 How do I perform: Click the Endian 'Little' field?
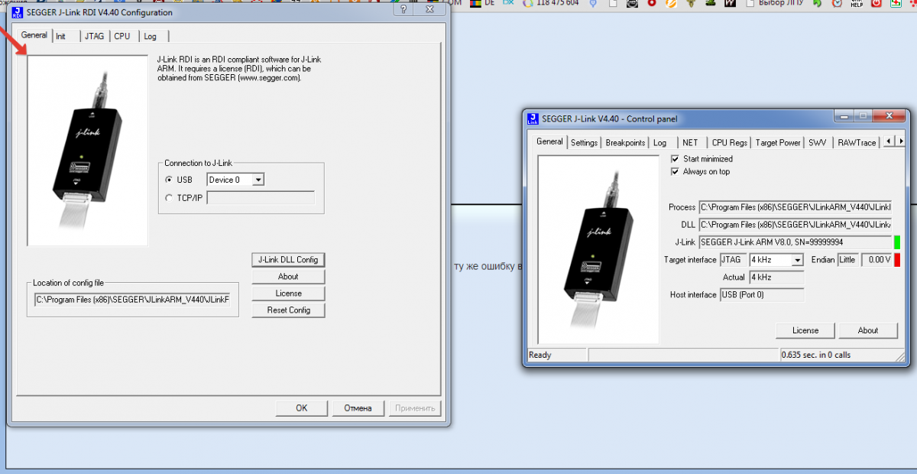point(847,260)
